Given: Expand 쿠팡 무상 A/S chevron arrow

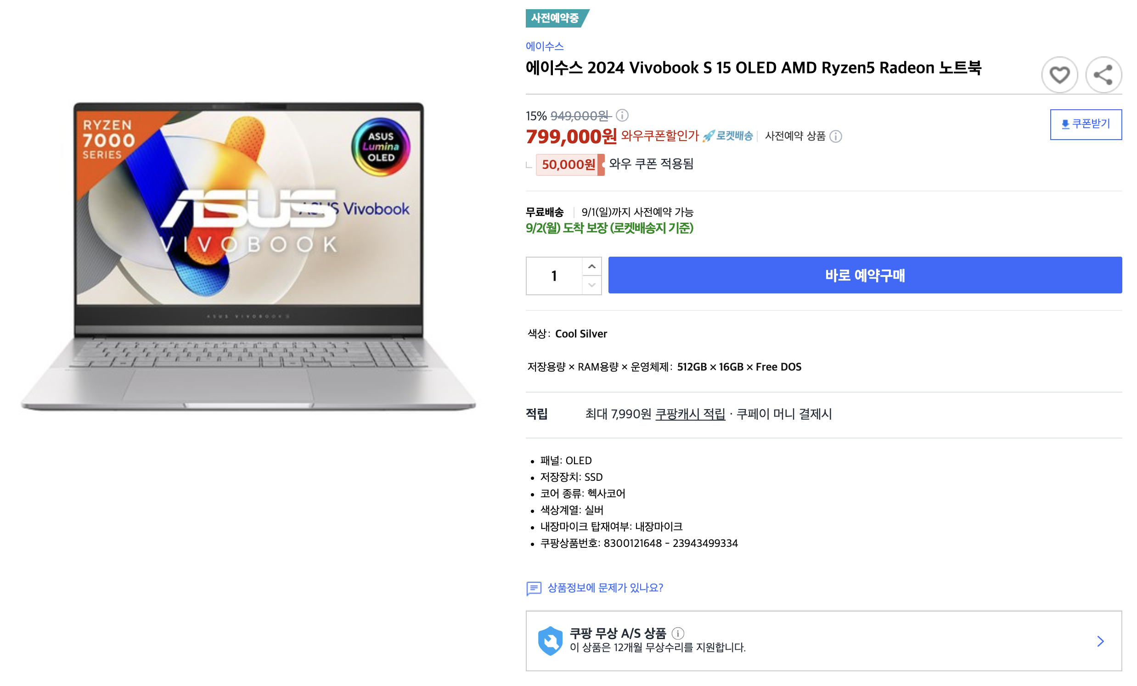Looking at the screenshot, I should pyautogui.click(x=1101, y=641).
